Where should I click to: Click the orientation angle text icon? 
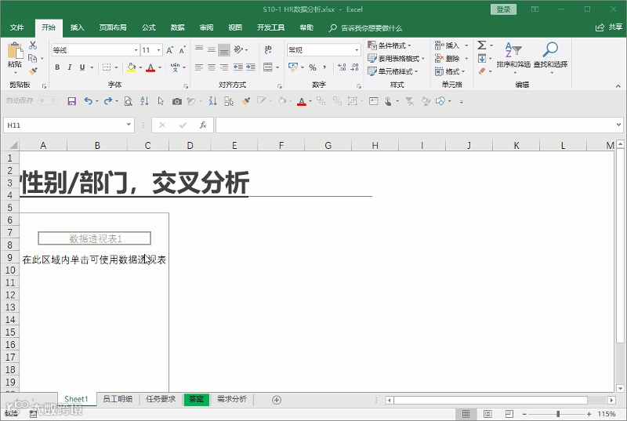coord(238,49)
